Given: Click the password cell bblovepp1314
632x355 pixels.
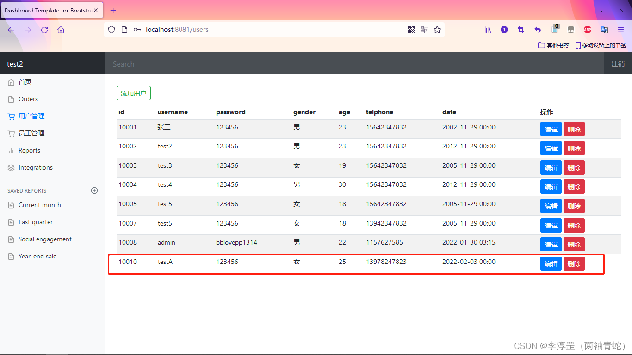Looking at the screenshot, I should coord(236,242).
